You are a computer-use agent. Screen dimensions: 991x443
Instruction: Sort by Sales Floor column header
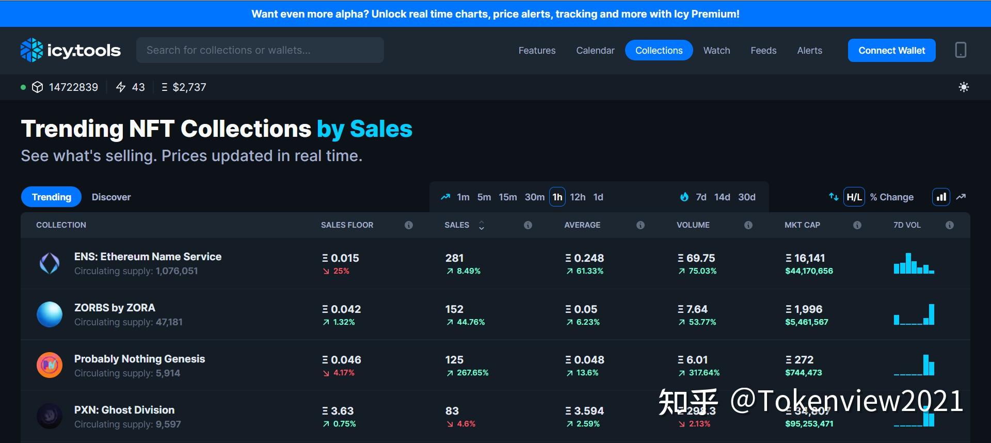347,225
